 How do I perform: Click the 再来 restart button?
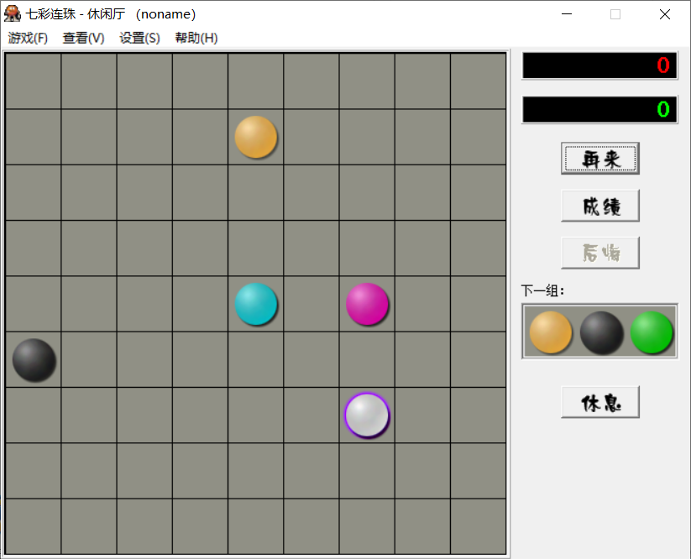point(600,159)
